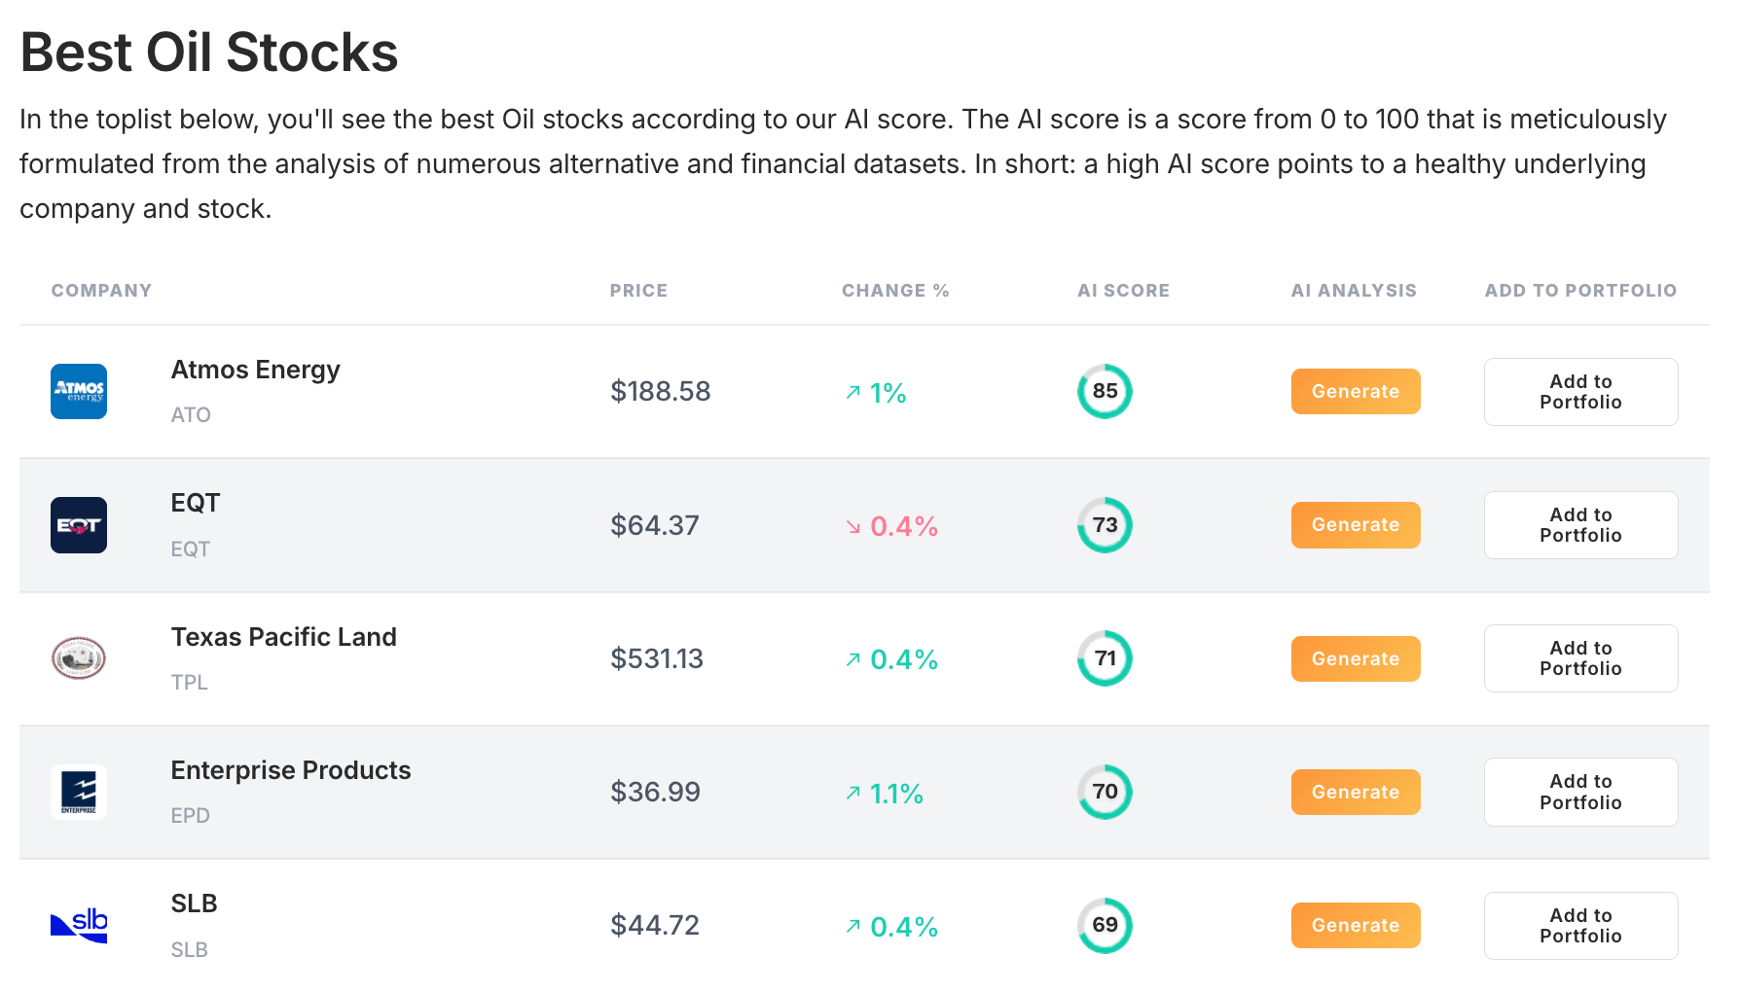Screen dimensions: 1740x992
Task: Open the Texas Pacific Land company name
Action: 283,637
